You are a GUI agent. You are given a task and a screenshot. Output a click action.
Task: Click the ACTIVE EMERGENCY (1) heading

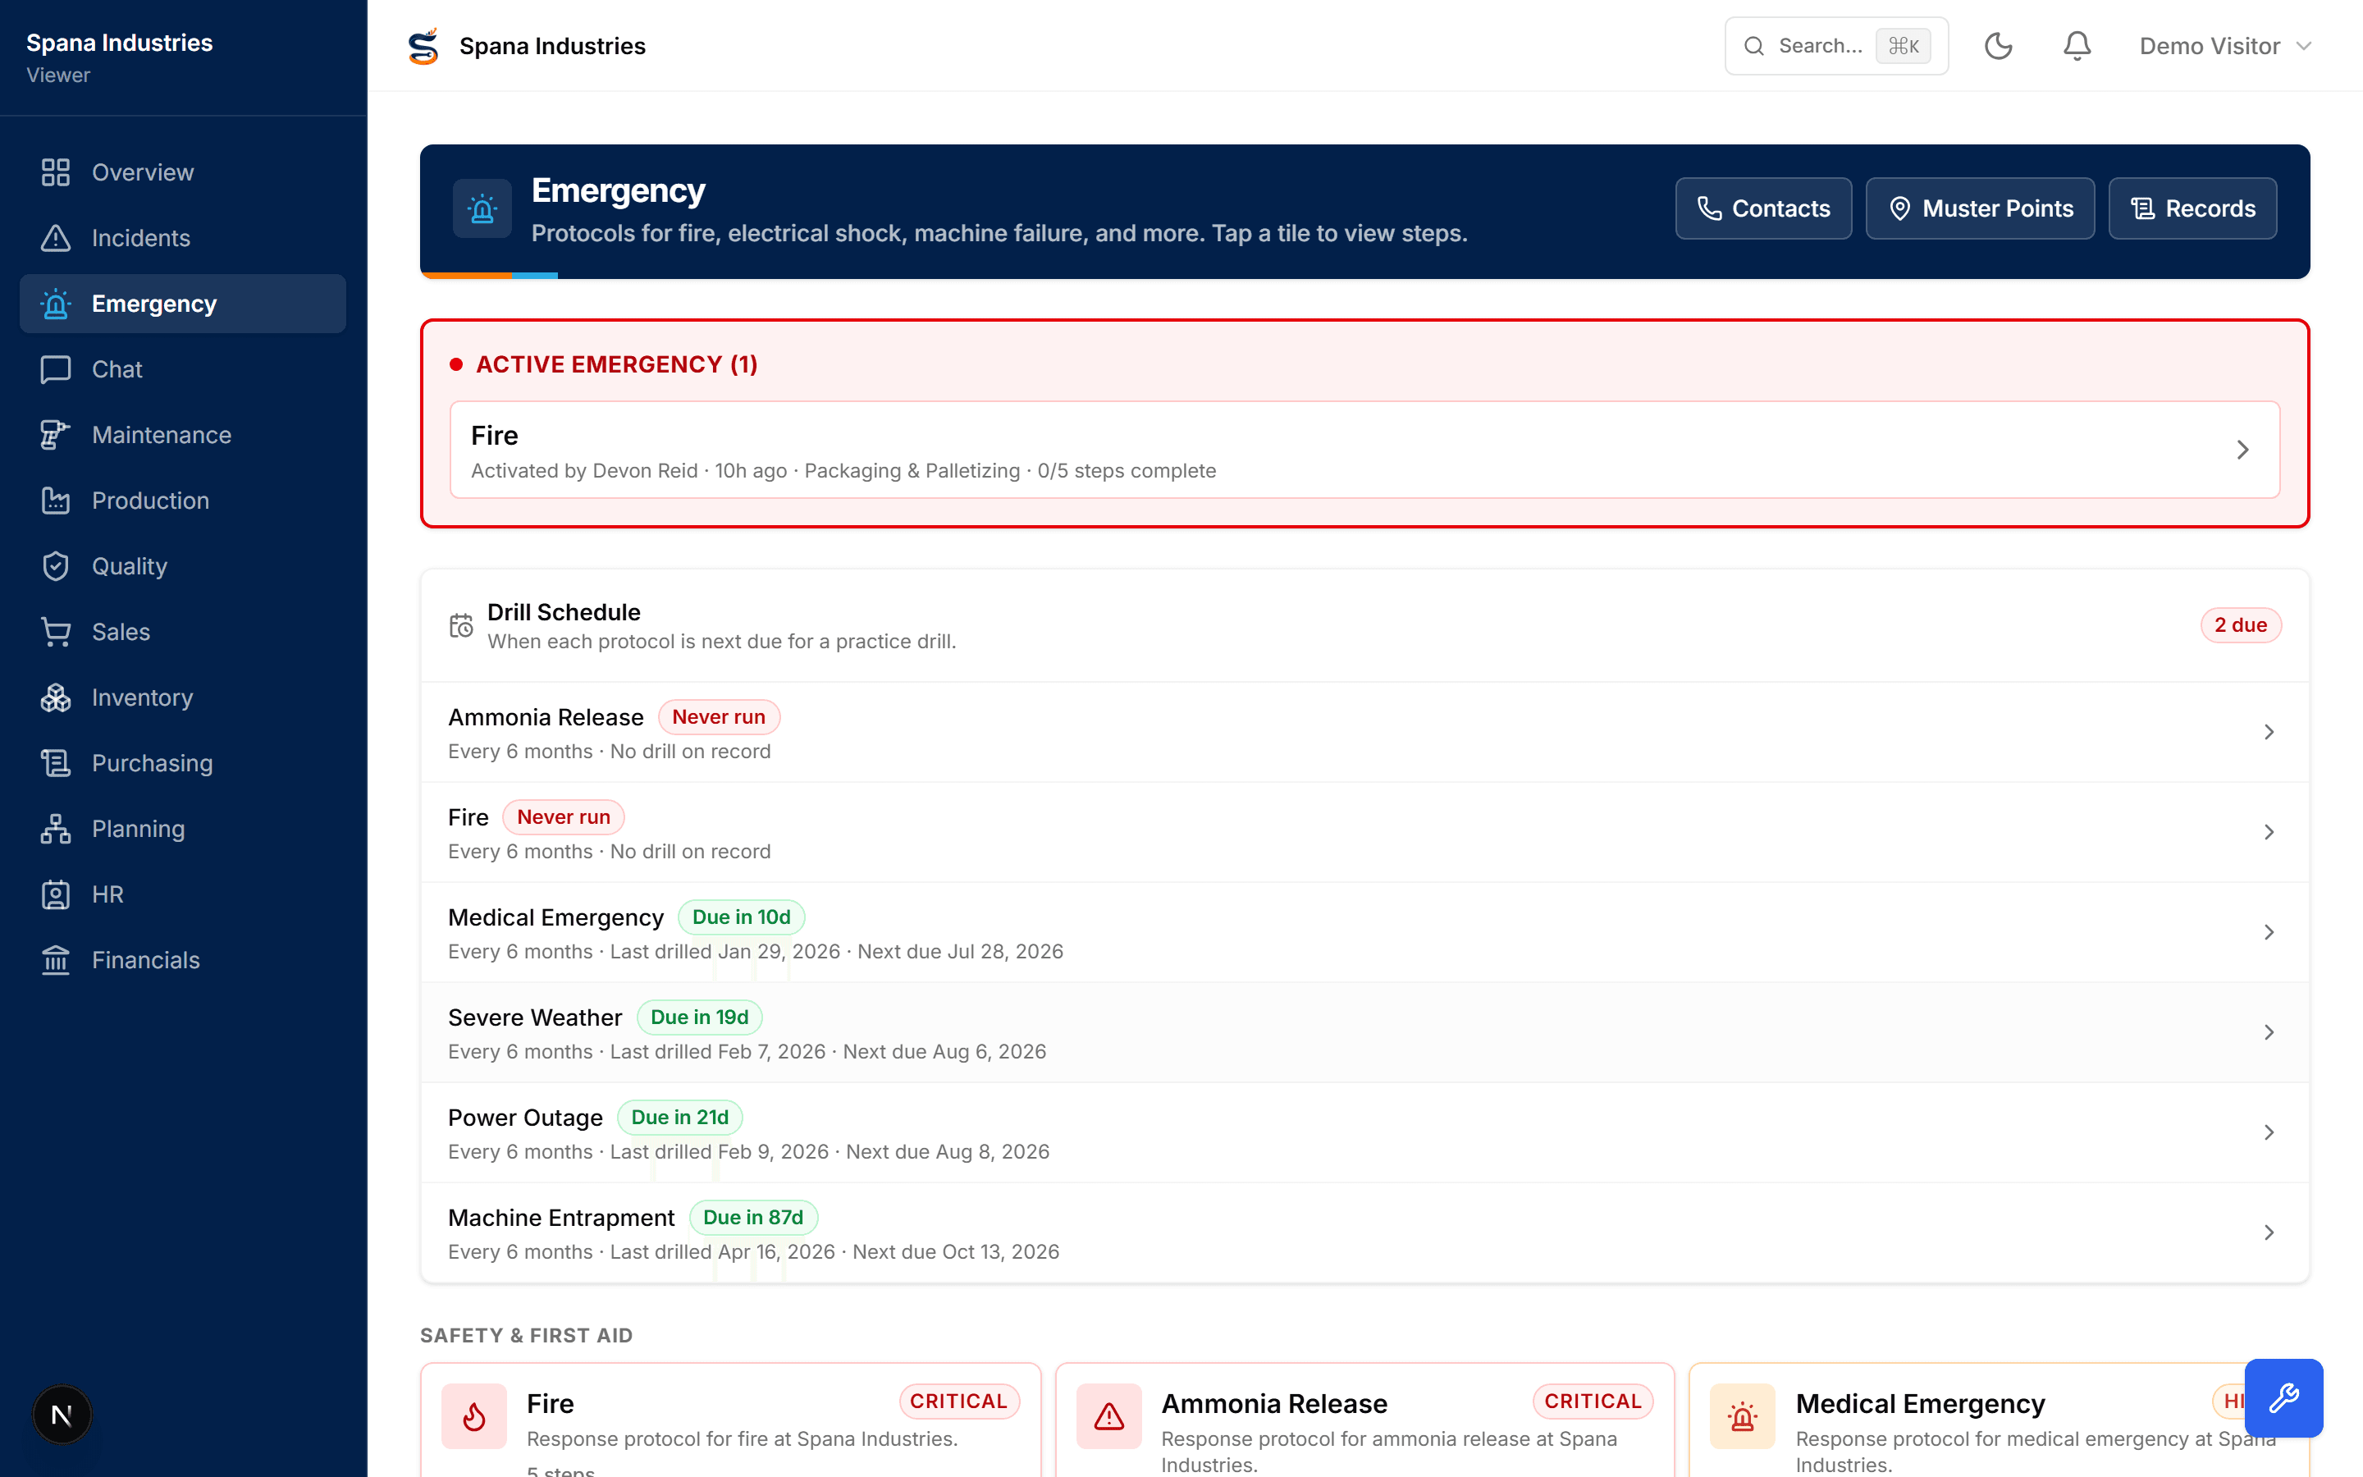(616, 364)
